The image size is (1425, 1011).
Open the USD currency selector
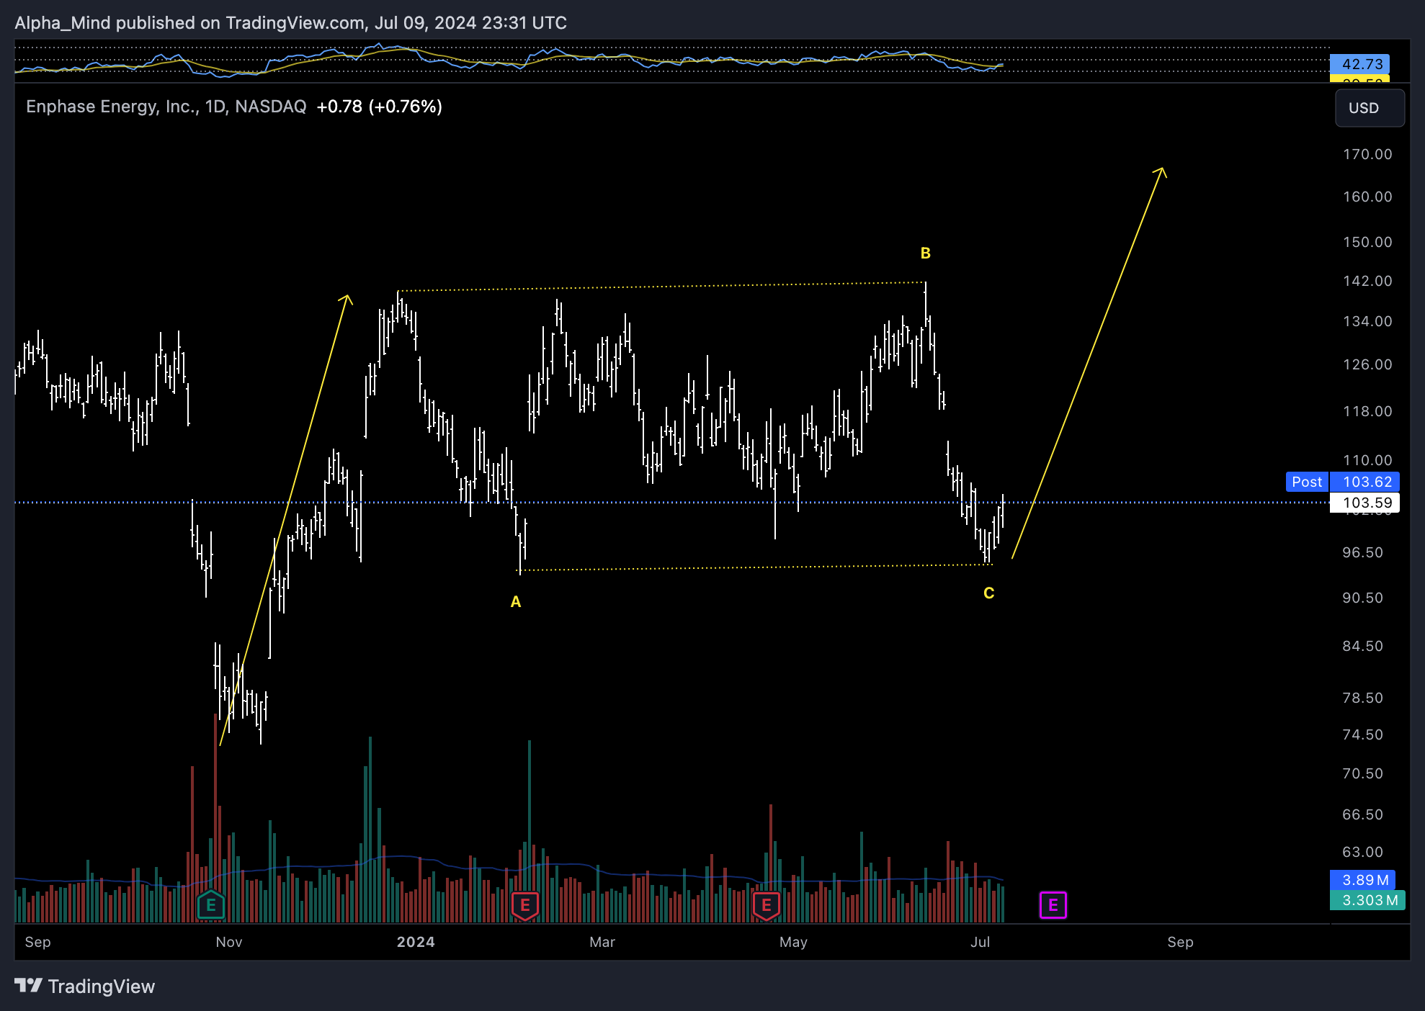click(x=1370, y=108)
